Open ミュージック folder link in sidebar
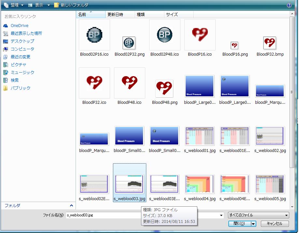Viewport: 299px width, 233px height. 22,73
